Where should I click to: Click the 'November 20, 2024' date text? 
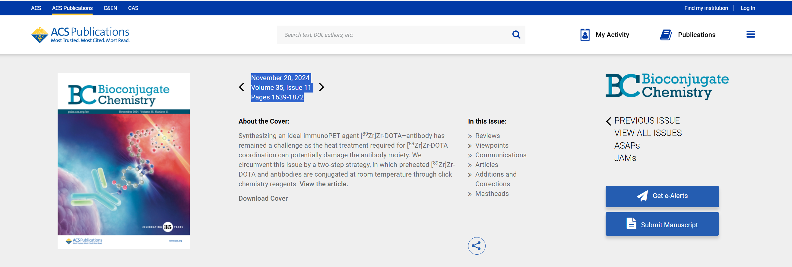pos(280,78)
